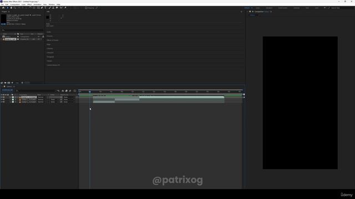
Task: Select the Pan Behind anchor point tool
Action: click(x=34, y=8)
